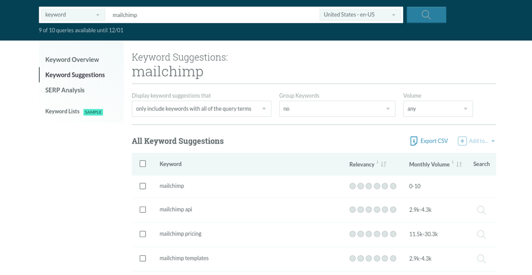Viewport: 532px width, 275px height.
Task: Go to SERP Analysis in the sidebar
Action: [x=65, y=90]
